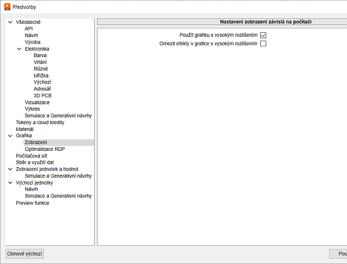Collapse the Grafika tree section

[10, 135]
